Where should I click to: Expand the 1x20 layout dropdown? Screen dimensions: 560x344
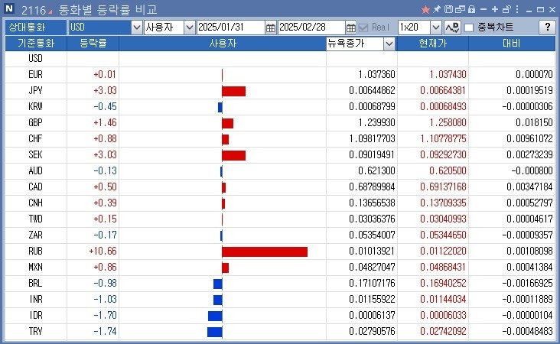(436, 28)
